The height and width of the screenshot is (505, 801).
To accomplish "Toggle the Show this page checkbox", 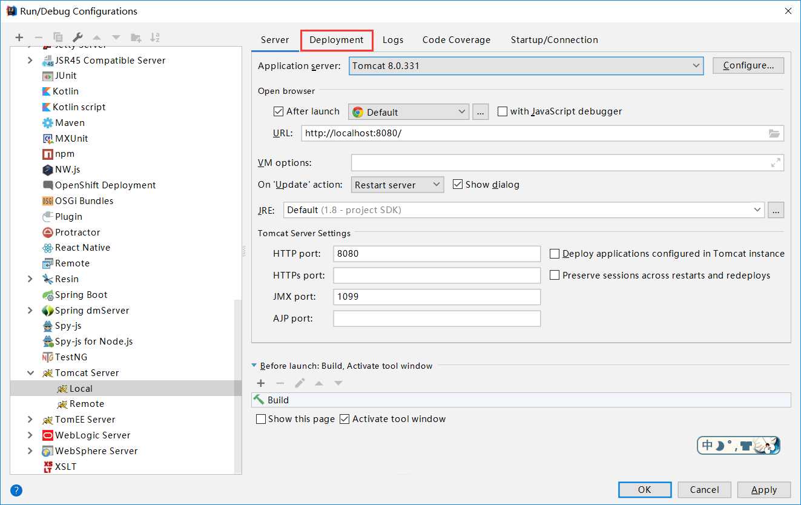I will point(261,419).
